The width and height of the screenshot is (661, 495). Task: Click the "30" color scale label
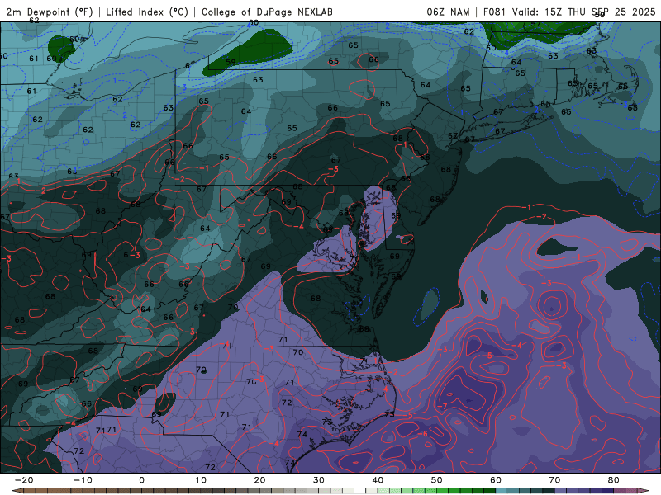click(x=319, y=480)
